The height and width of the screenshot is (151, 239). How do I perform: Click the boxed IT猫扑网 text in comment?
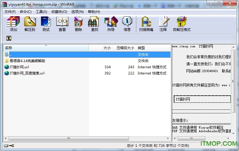coord(183,99)
